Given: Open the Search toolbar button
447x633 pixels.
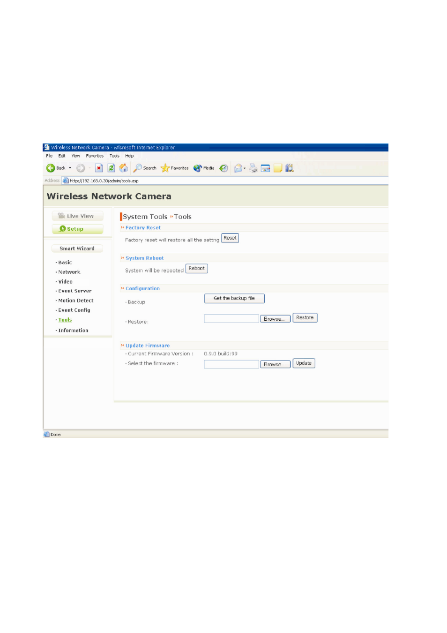Looking at the screenshot, I should pos(145,168).
